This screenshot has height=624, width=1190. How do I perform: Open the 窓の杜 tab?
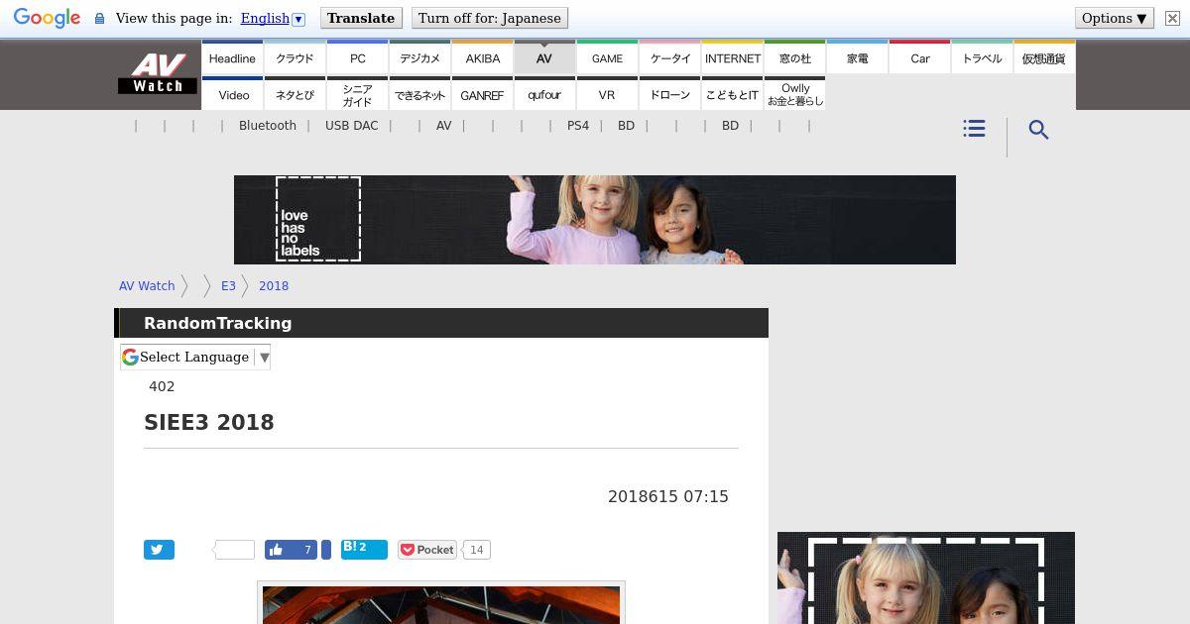click(794, 58)
